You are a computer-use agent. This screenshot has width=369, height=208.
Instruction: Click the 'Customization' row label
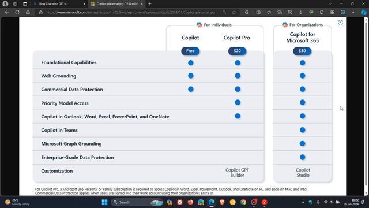coord(57,171)
